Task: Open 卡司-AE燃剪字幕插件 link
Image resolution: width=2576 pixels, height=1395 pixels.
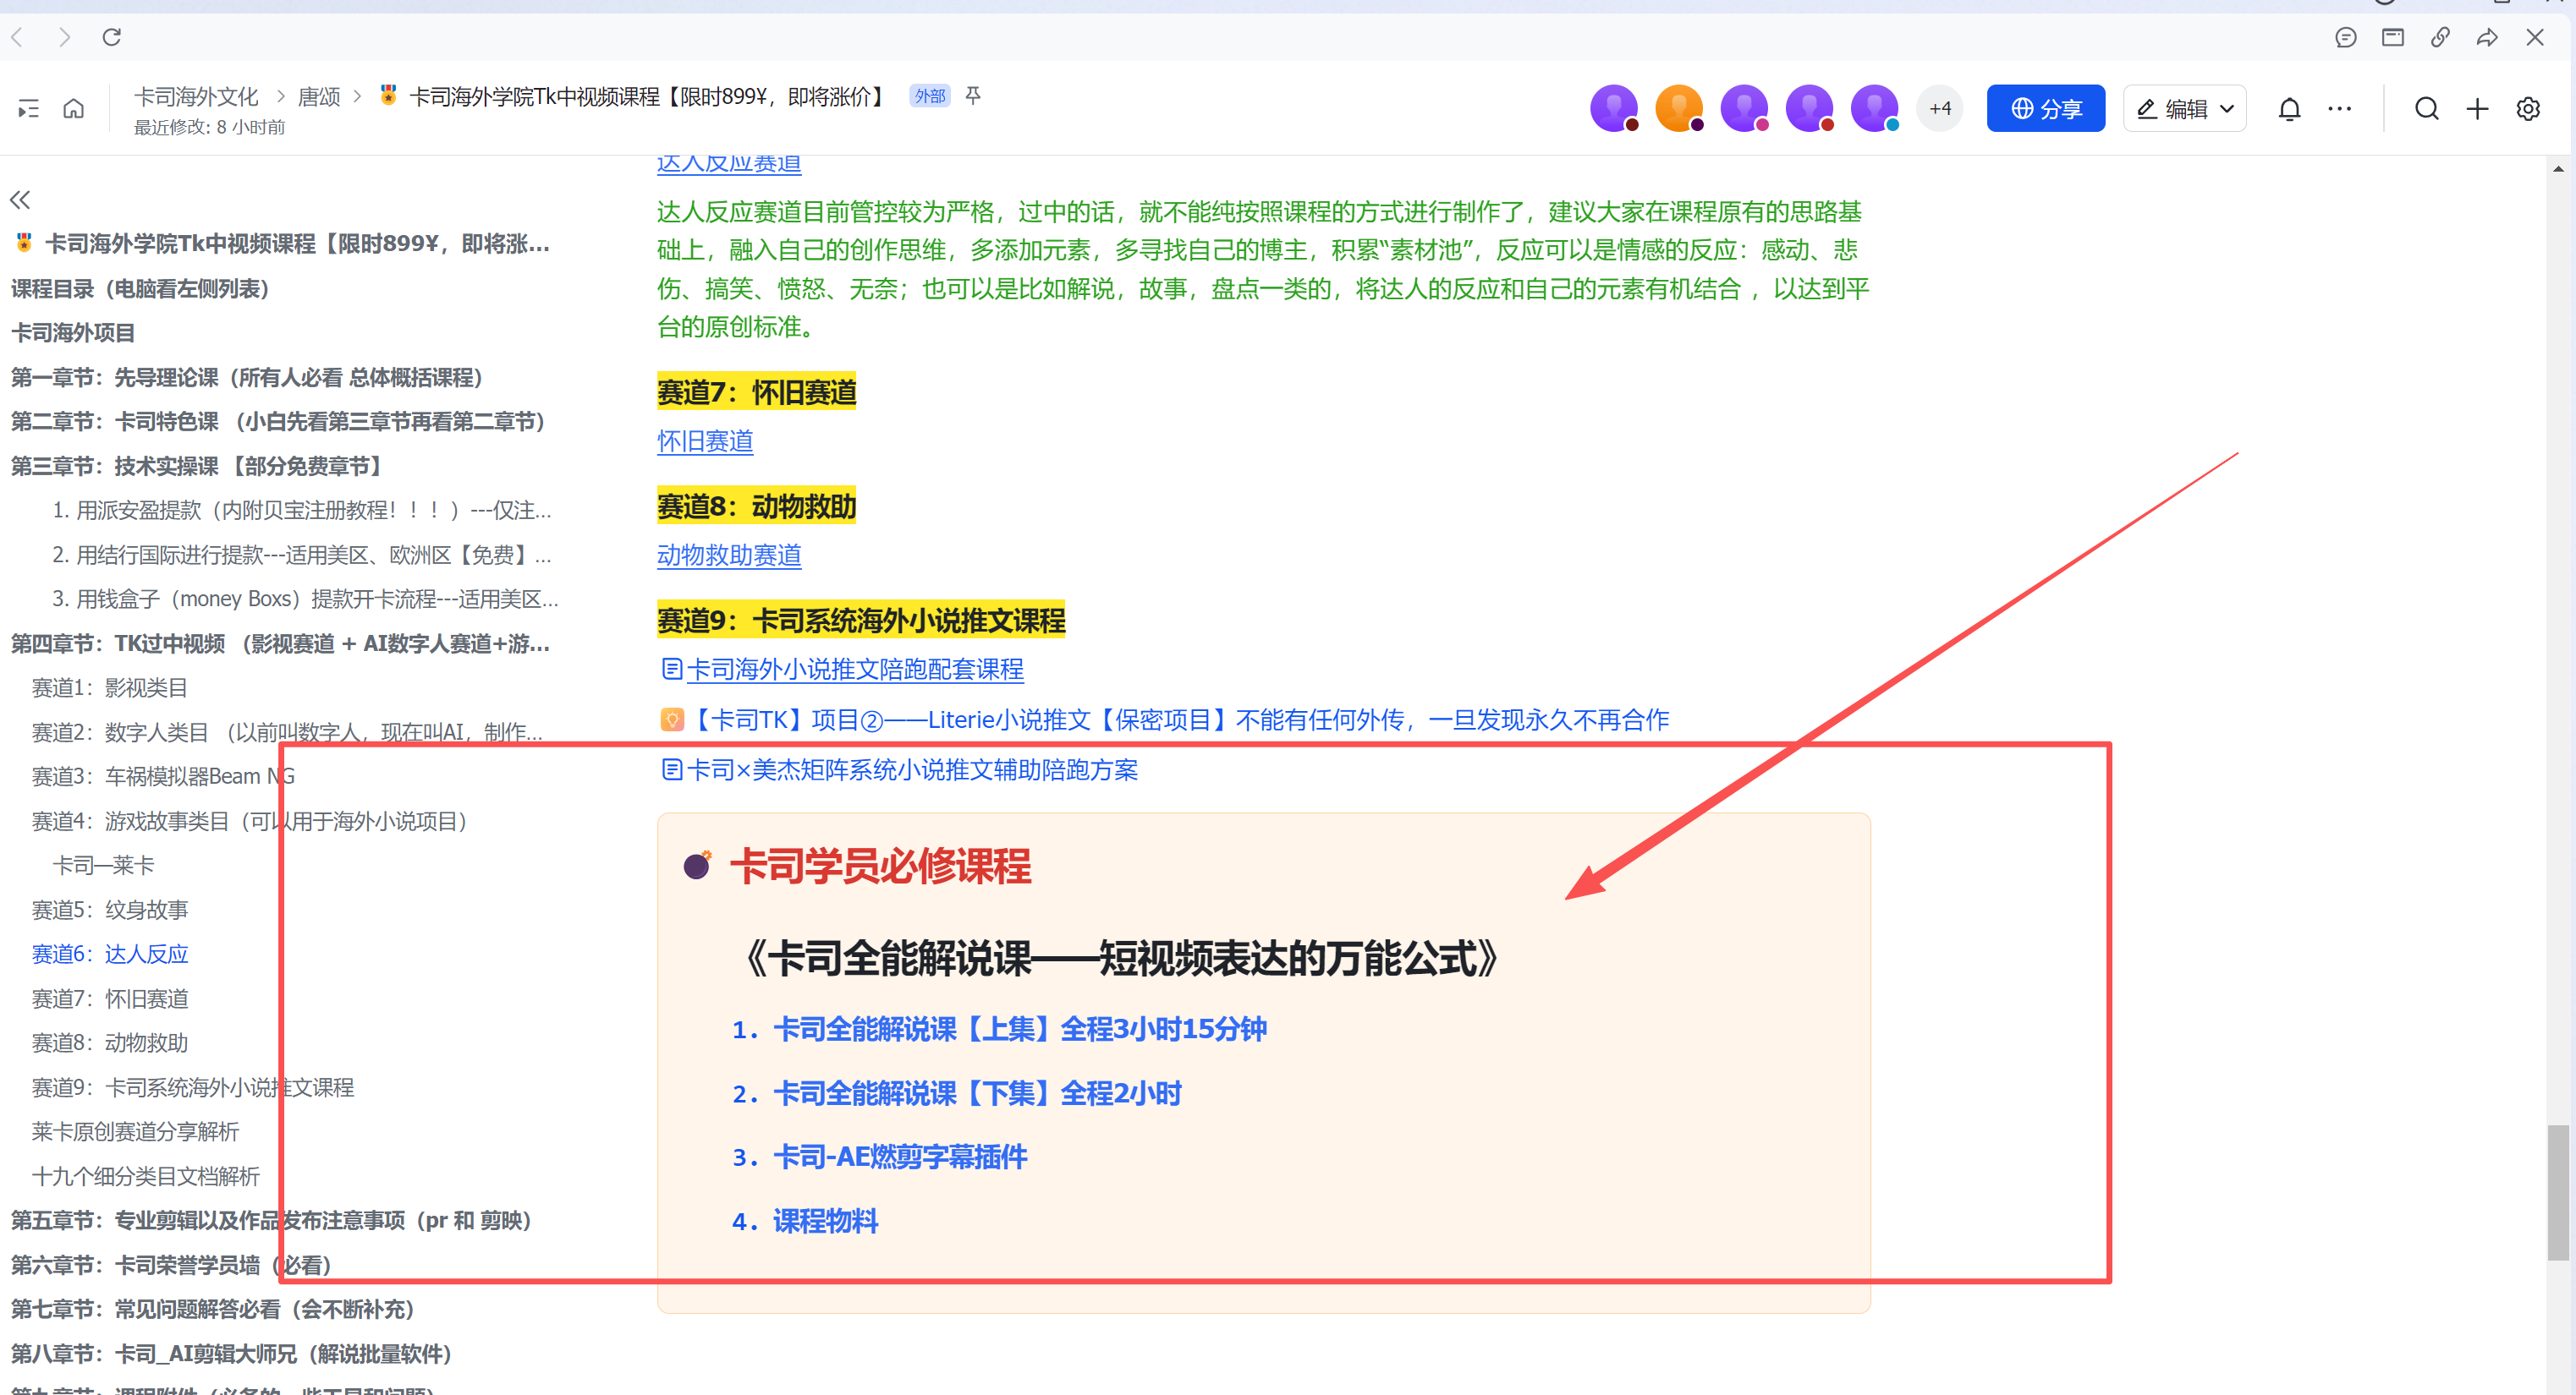Action: [x=899, y=1157]
